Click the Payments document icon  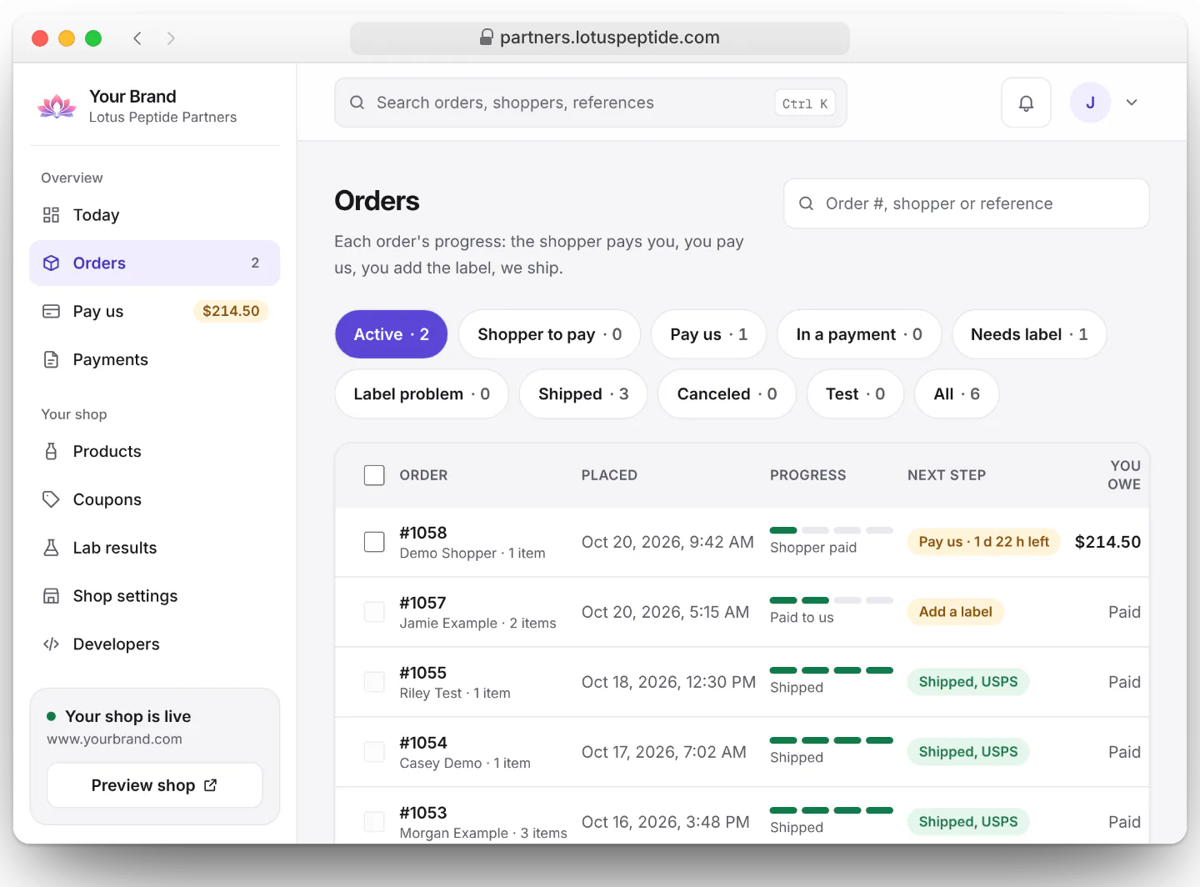[51, 360]
